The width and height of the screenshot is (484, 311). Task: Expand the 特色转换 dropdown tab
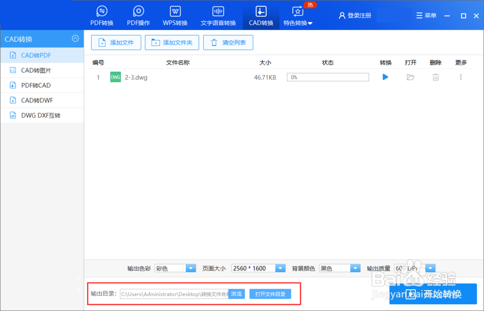tap(298, 16)
